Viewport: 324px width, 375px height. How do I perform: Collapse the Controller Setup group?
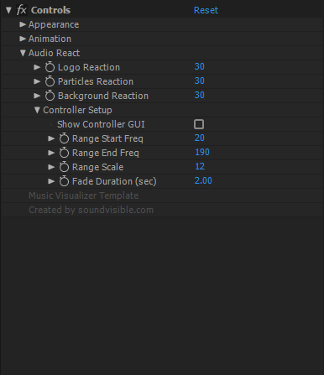[x=37, y=110]
